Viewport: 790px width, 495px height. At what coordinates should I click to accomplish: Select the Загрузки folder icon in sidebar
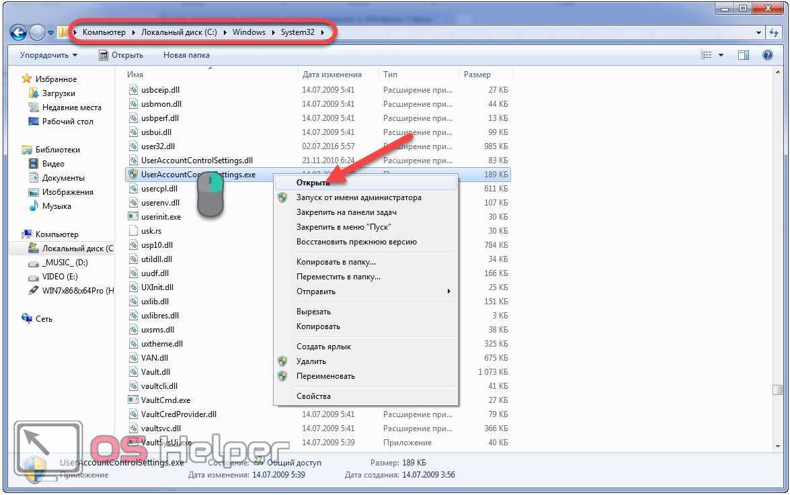tap(34, 93)
